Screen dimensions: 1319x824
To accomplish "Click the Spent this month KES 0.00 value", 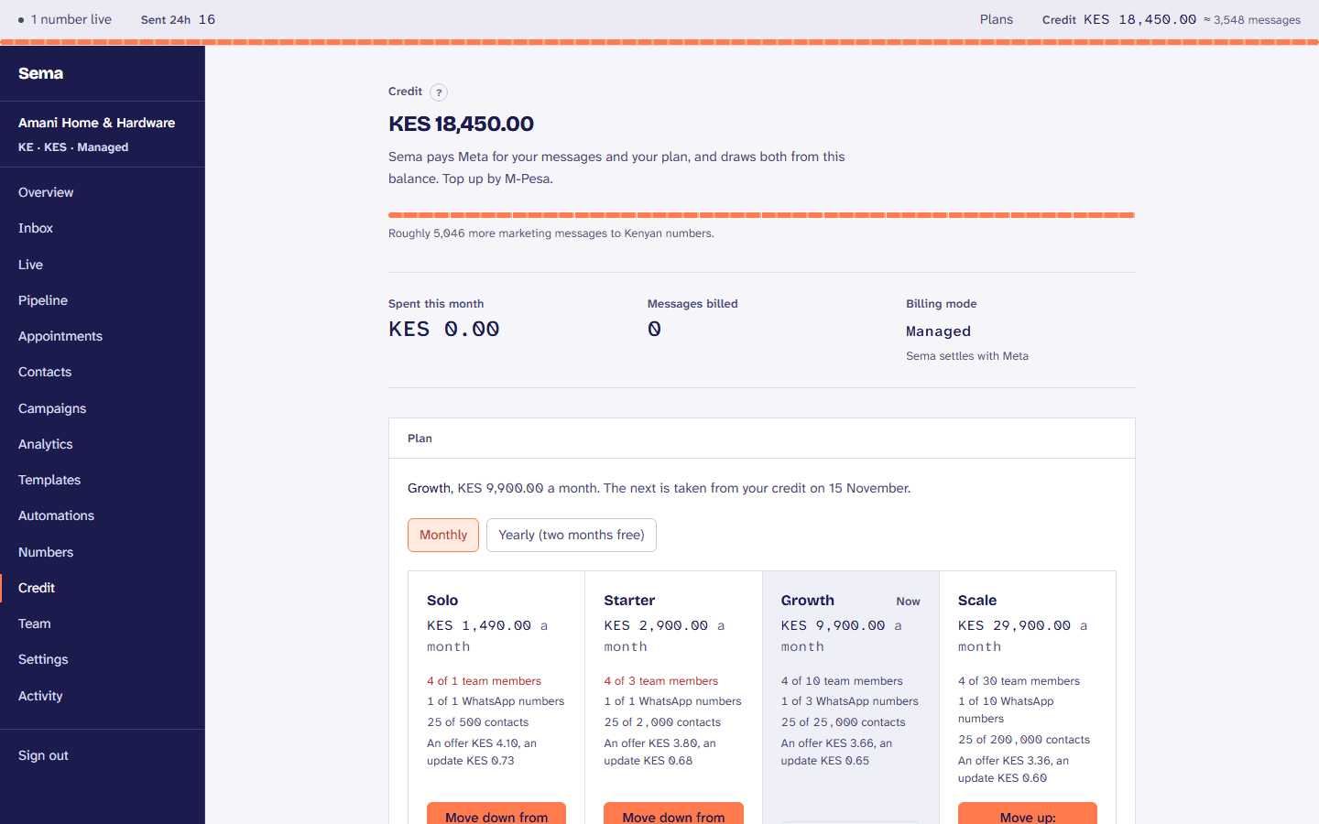I will click(444, 329).
